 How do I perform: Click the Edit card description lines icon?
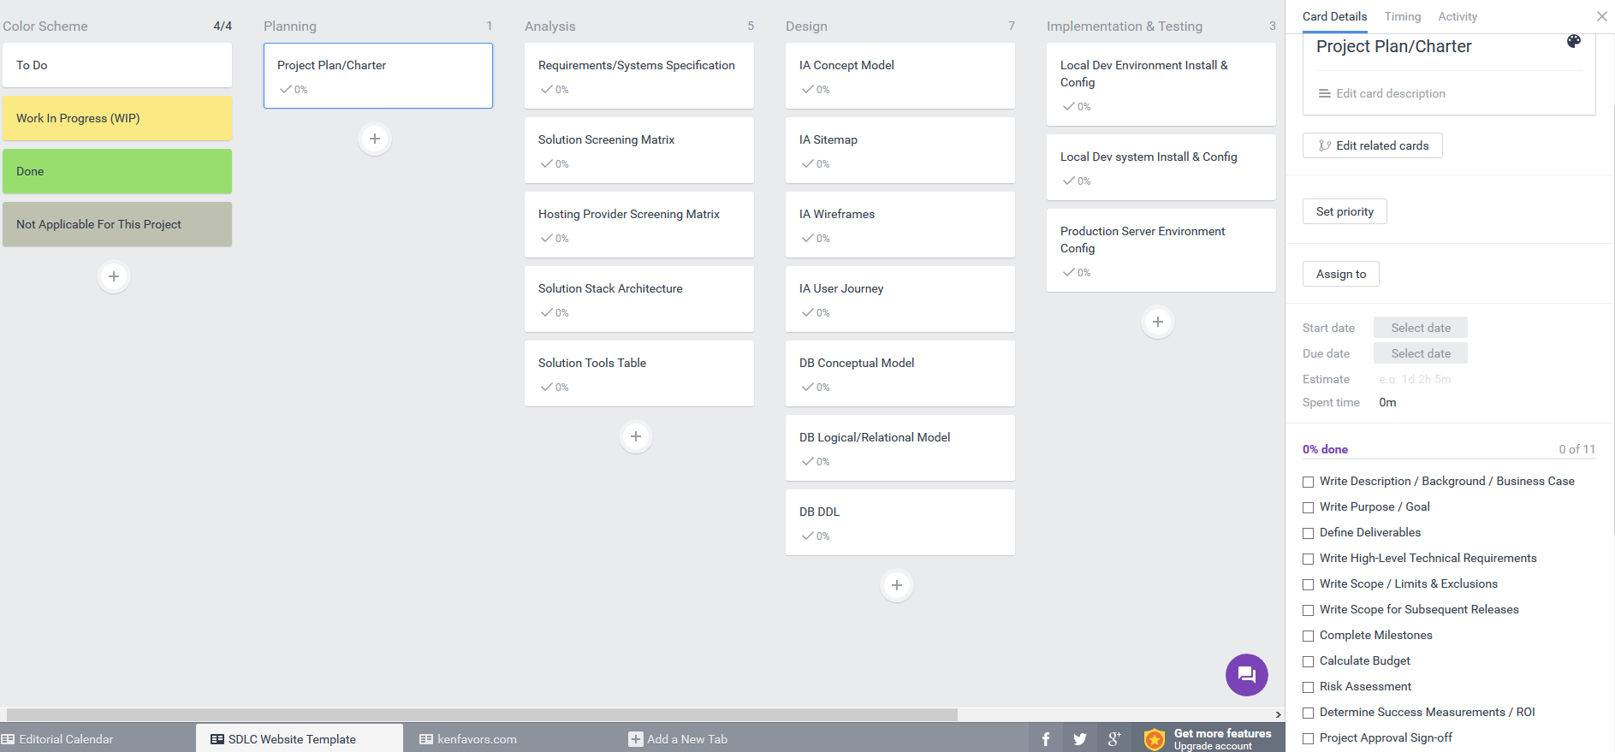pyautogui.click(x=1325, y=93)
